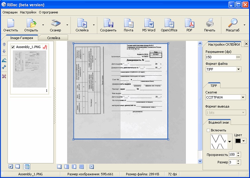Click the Очистить (Clear) toolbar icon
Screen dimensions: 250x178
pos(11,23)
